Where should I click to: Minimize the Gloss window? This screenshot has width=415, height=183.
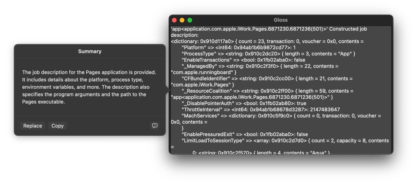pos(182,20)
